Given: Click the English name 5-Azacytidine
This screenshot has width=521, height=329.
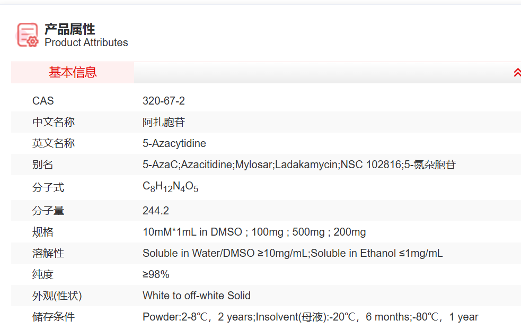Looking at the screenshot, I should tap(174, 143).
